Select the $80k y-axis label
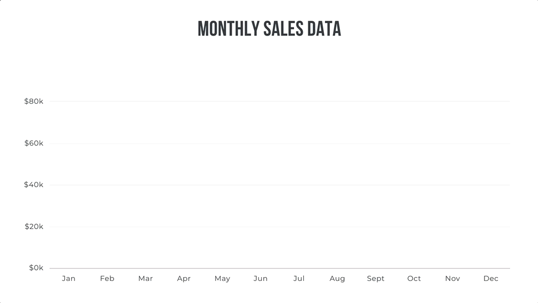The width and height of the screenshot is (538, 303). [x=34, y=101]
